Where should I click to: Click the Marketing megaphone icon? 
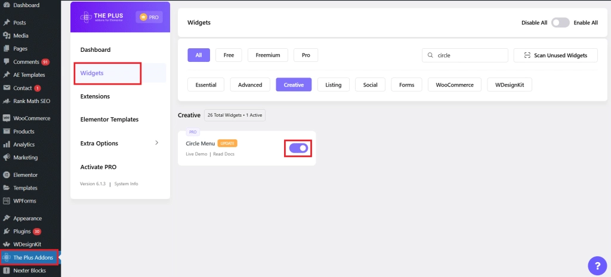(7, 158)
